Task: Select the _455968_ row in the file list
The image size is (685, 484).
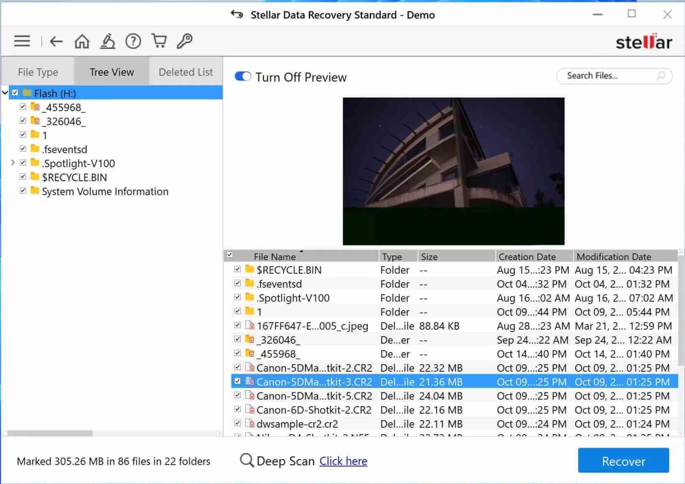Action: click(454, 353)
